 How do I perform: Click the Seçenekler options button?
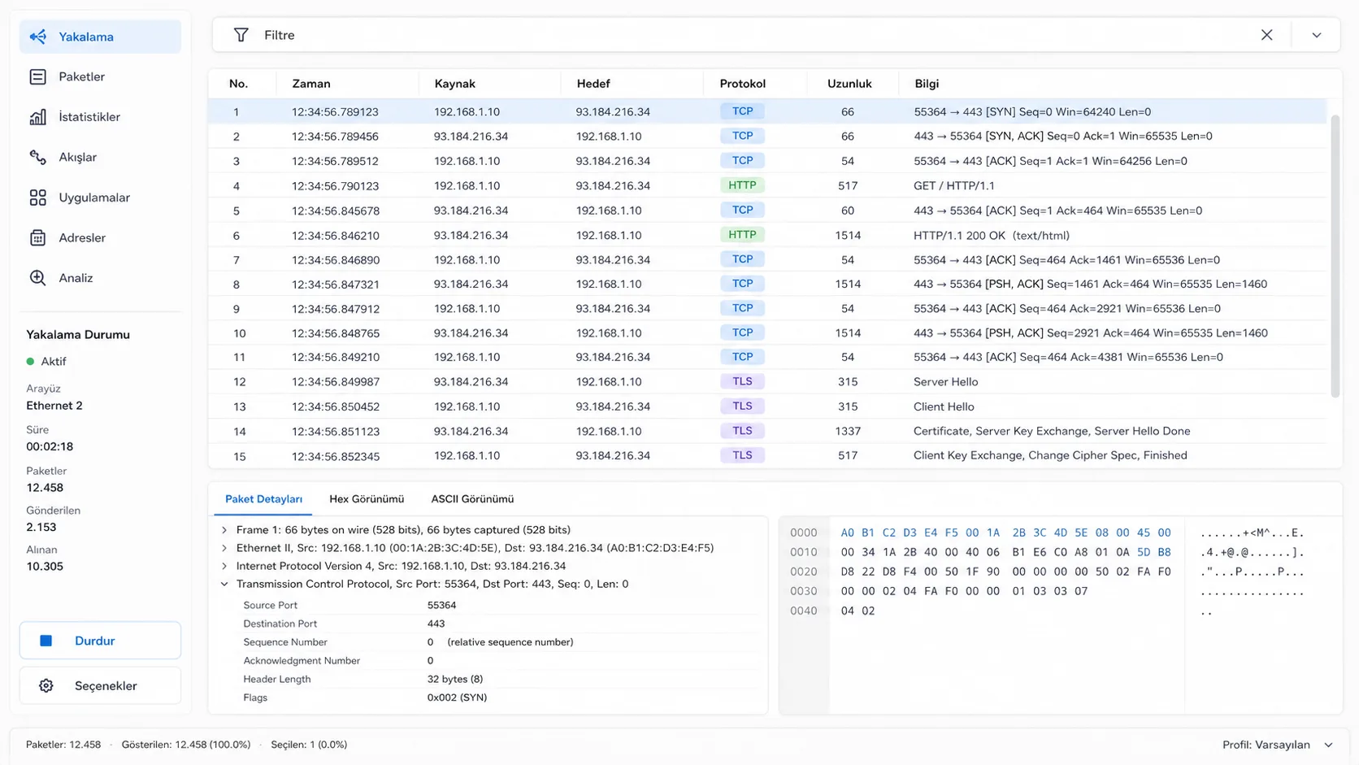point(100,685)
